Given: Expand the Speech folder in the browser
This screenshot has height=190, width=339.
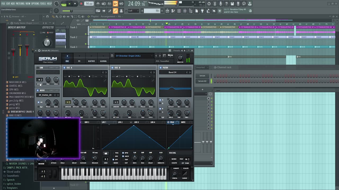Looking at the screenshot, I should pyautogui.click(x=11, y=180).
